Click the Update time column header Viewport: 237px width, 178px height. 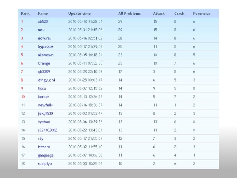[x=79, y=13]
